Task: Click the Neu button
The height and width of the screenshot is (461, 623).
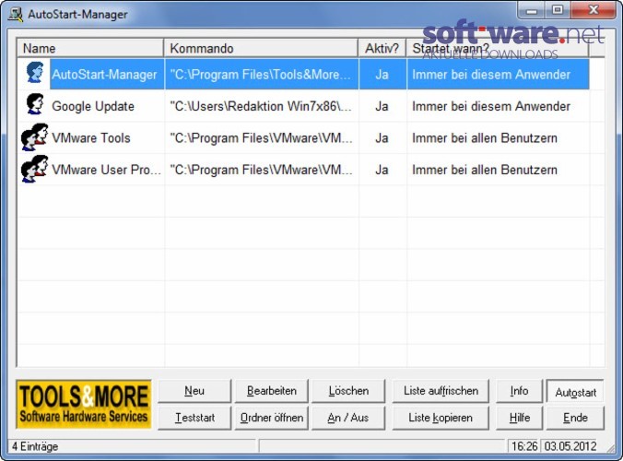Action: tap(194, 391)
